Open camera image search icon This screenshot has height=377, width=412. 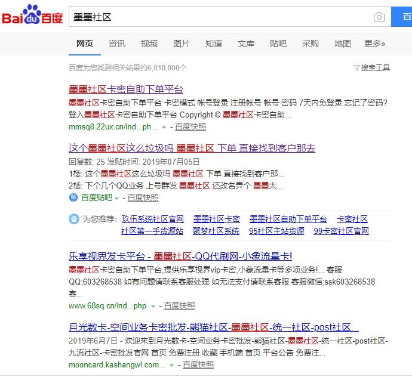coord(379,17)
